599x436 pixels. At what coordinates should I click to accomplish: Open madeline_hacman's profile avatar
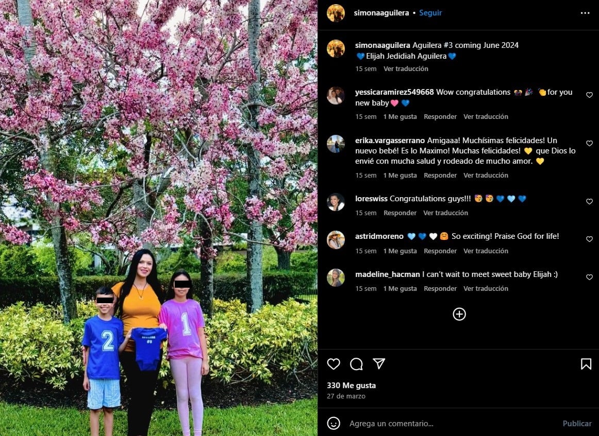(x=336, y=277)
